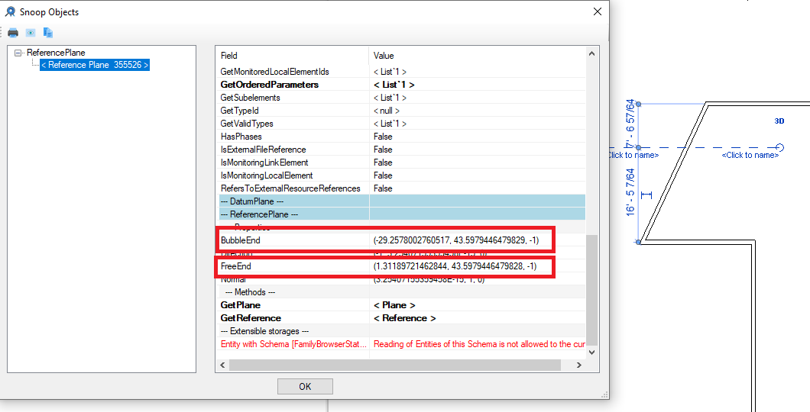Click the print icon in Snoop toolbar
Screen dimensions: 810x412
(13, 33)
